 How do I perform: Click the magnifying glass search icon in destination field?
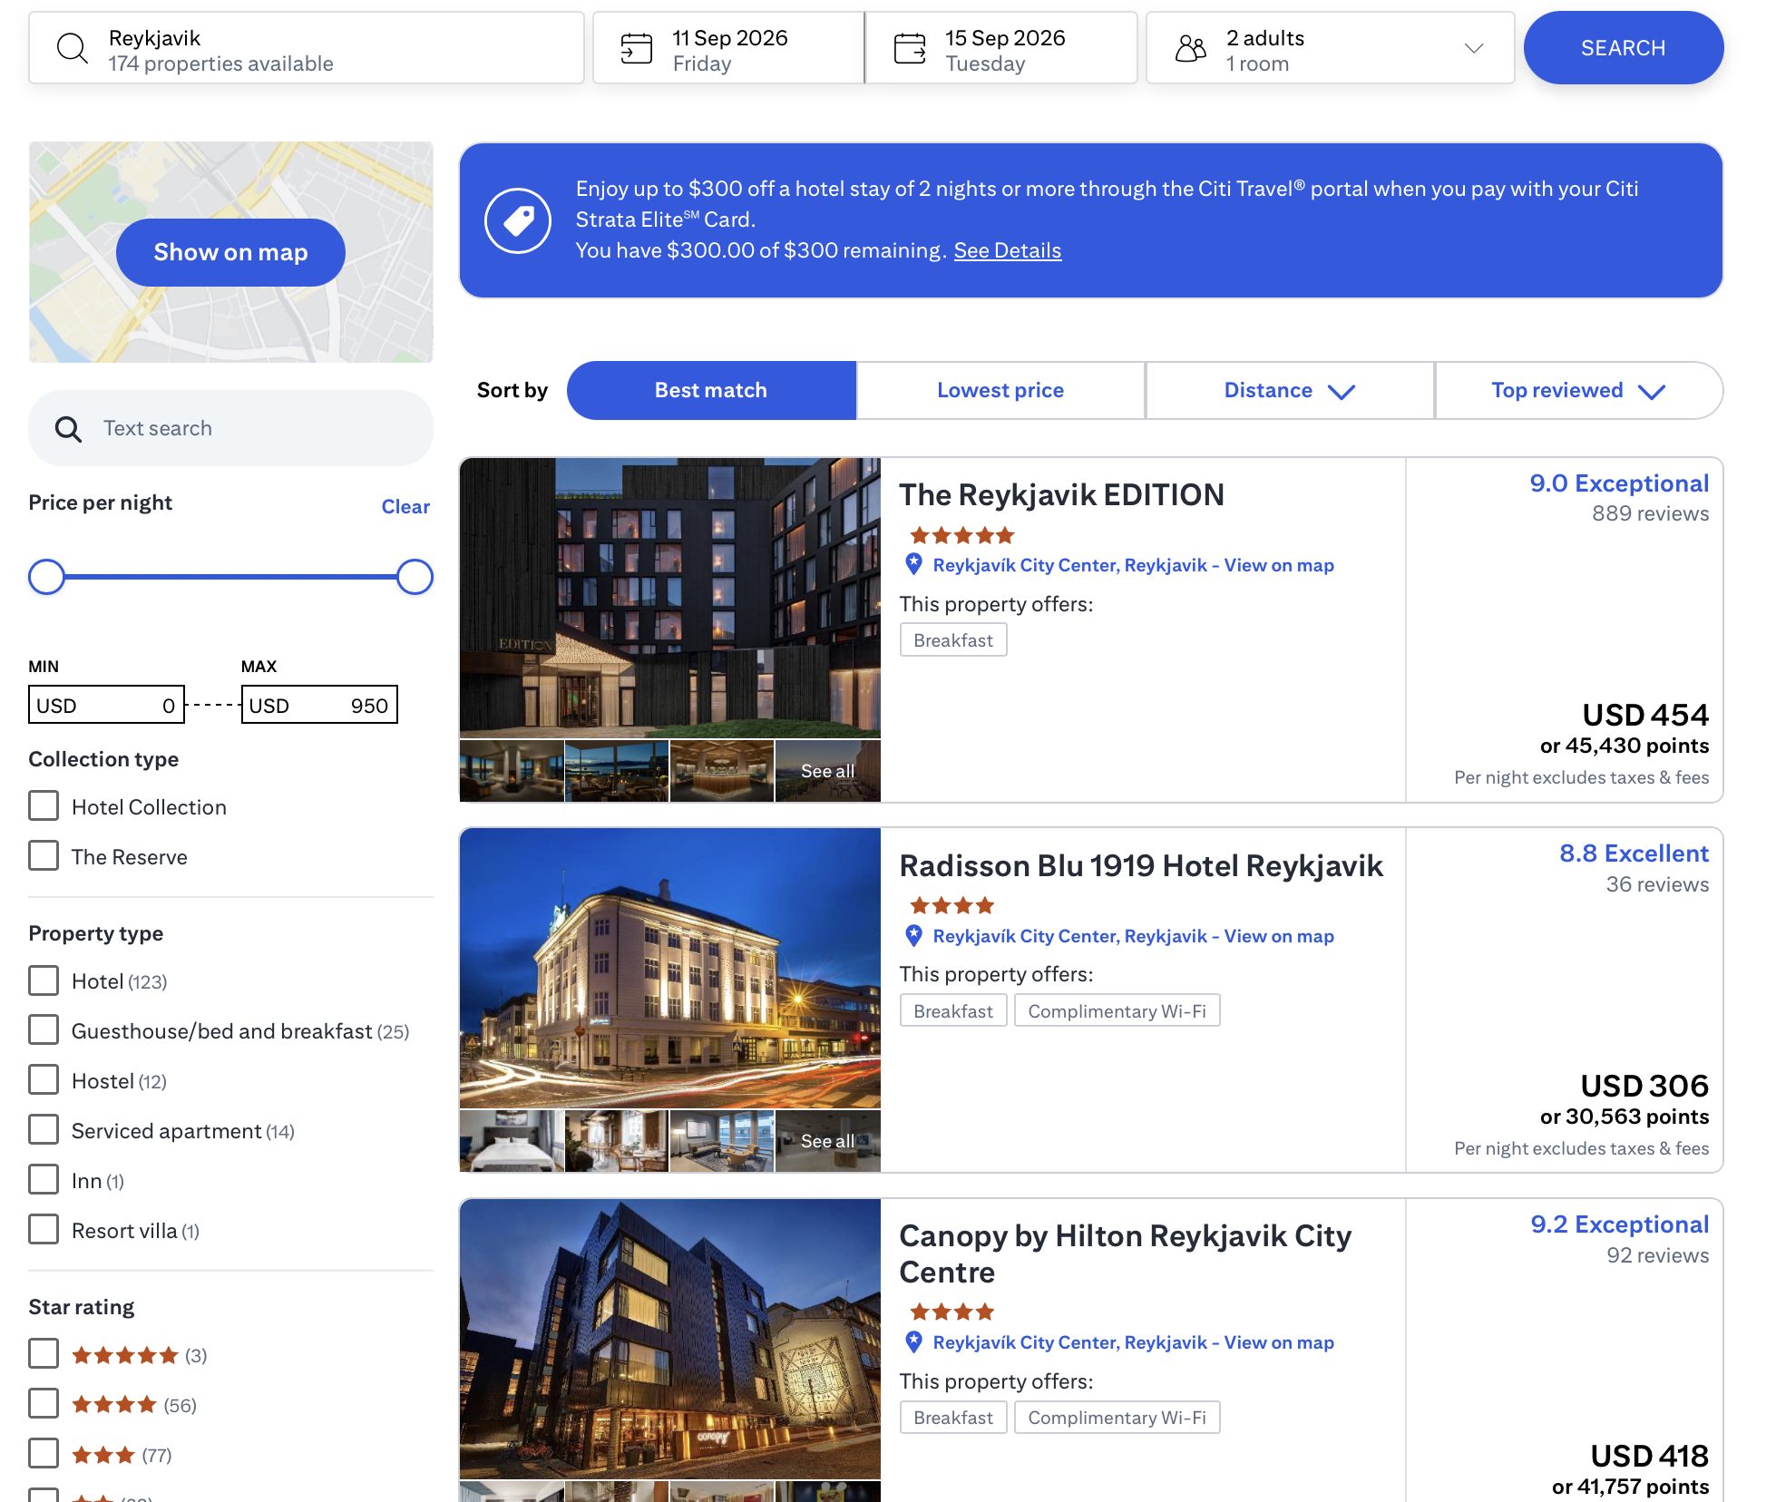(73, 48)
